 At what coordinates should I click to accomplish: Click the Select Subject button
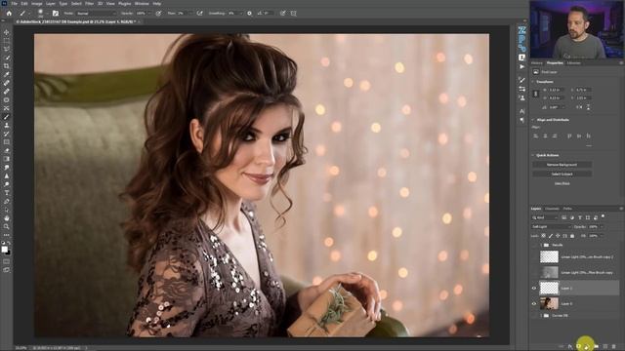pyautogui.click(x=562, y=174)
